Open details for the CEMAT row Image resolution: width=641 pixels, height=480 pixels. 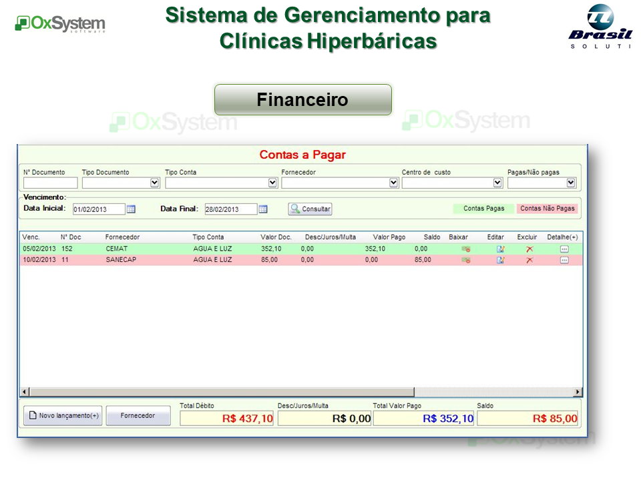click(x=564, y=249)
